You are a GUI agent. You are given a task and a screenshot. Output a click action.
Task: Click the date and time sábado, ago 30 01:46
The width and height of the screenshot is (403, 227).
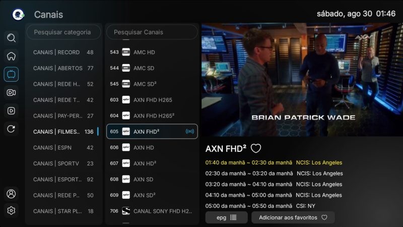click(356, 14)
